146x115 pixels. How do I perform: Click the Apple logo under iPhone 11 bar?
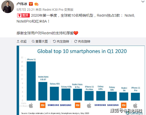[x=31, y=105]
